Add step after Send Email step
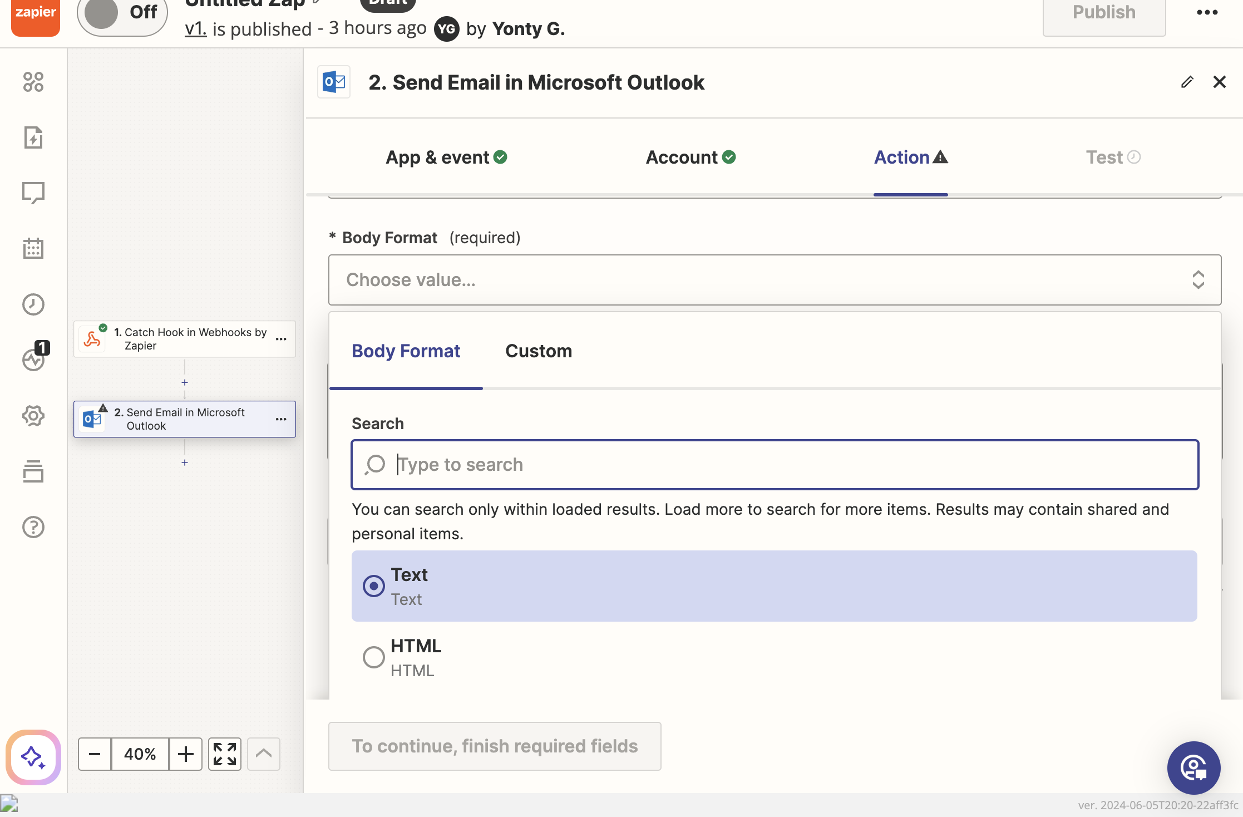The height and width of the screenshot is (817, 1243). pyautogui.click(x=185, y=462)
